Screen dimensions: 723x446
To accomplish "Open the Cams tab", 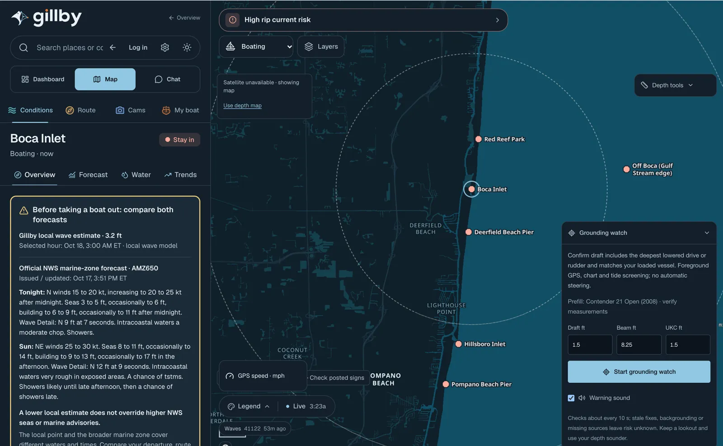I will (131, 110).
